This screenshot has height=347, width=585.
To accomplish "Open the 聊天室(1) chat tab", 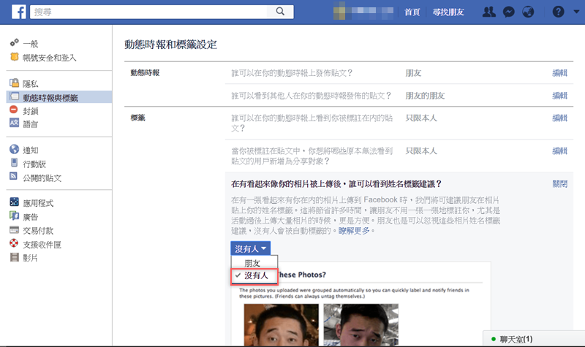I will click(535, 339).
